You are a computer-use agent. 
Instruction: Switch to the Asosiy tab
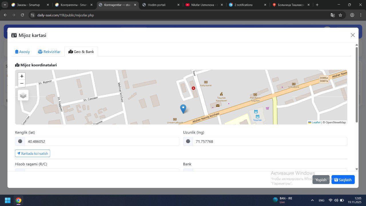click(23, 52)
